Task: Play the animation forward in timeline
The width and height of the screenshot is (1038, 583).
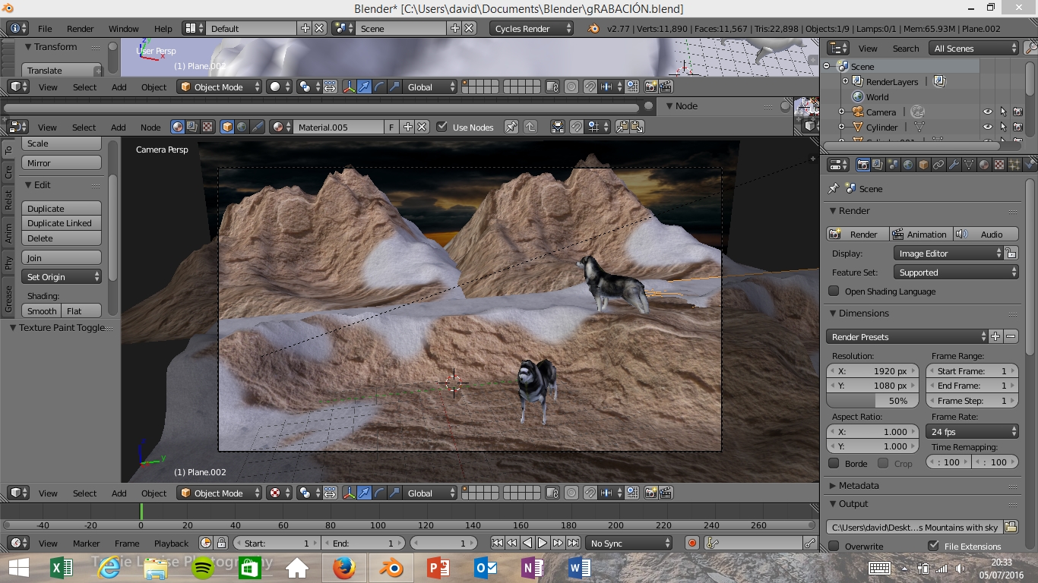Action: pyautogui.click(x=543, y=544)
